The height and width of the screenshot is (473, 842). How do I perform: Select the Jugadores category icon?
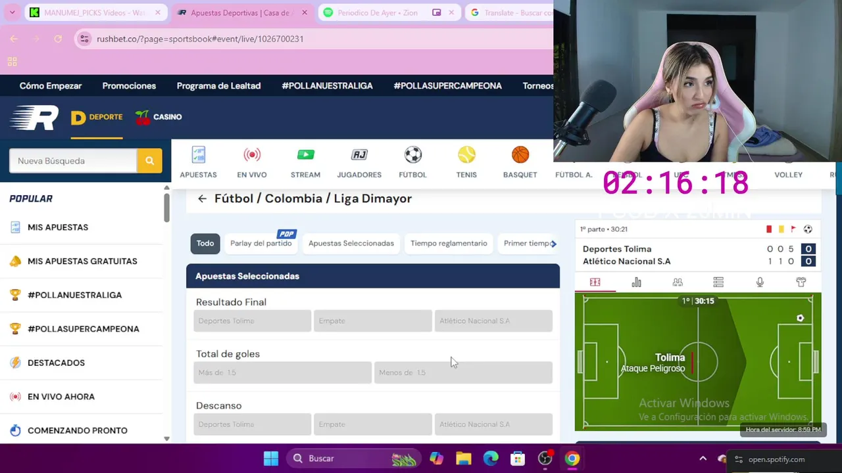tap(359, 162)
